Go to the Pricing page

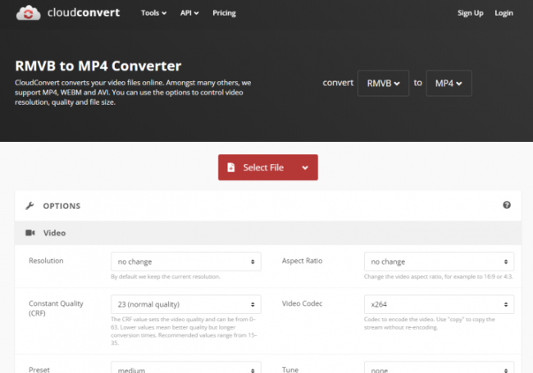[224, 13]
